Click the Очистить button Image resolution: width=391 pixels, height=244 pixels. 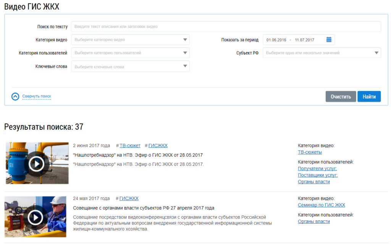(341, 97)
